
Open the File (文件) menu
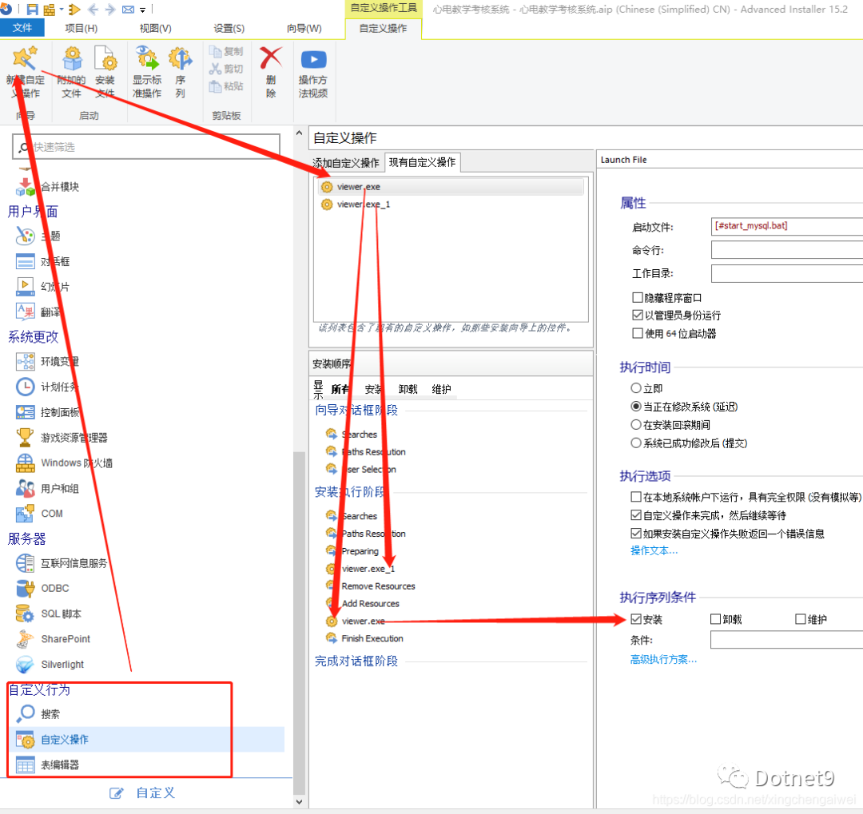22,27
